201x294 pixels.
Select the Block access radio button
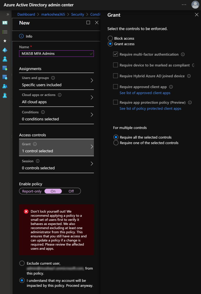click(110, 38)
